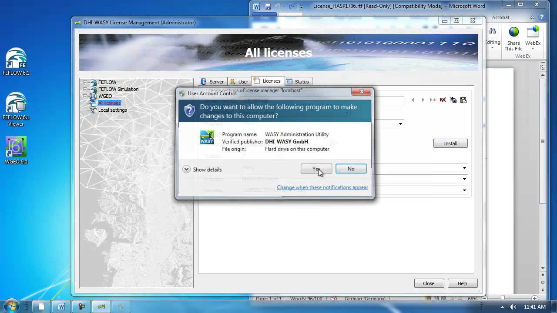This screenshot has height=313, width=557.
Task: Select All licenses in the tree
Action: (x=109, y=103)
